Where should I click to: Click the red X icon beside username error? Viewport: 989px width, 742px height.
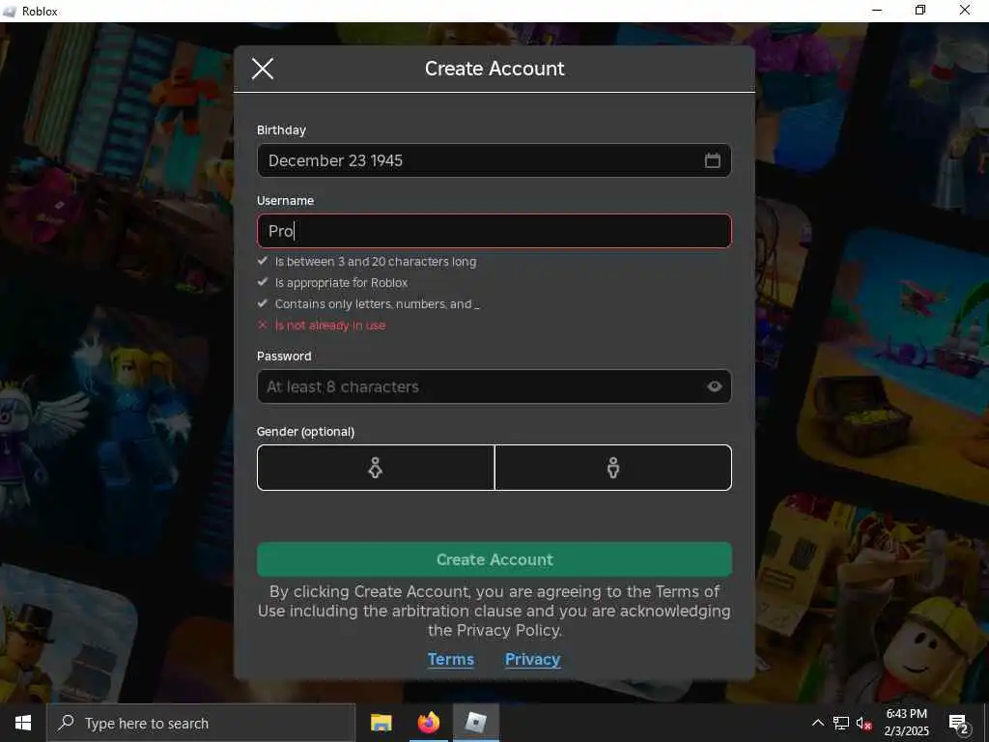click(263, 325)
